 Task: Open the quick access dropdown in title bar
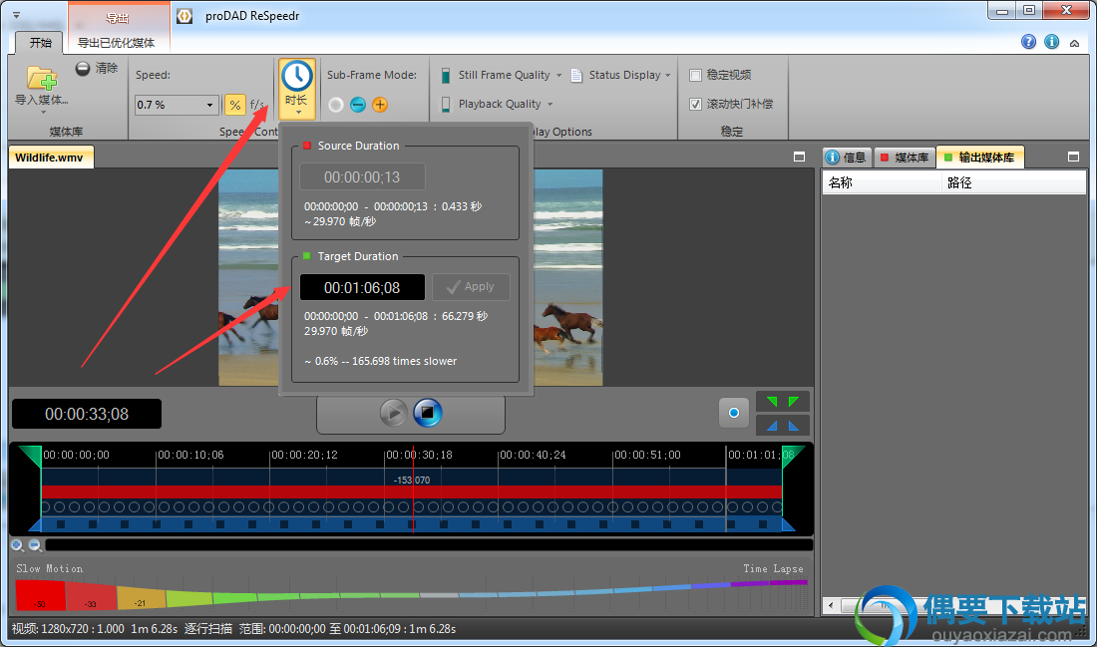16,15
